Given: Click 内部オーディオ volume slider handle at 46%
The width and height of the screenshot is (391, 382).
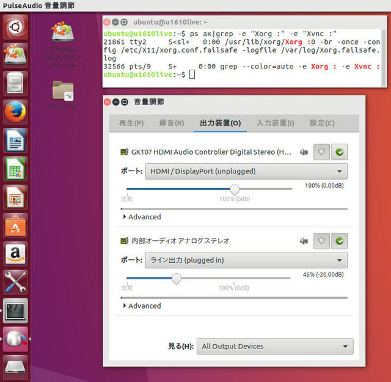Looking at the screenshot, I should pos(177,279).
